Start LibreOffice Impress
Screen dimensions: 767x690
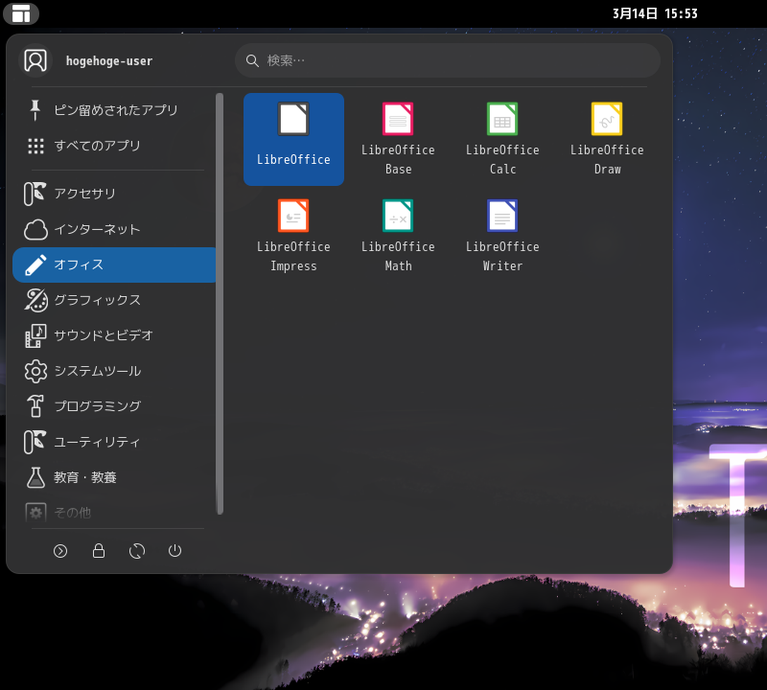click(293, 236)
